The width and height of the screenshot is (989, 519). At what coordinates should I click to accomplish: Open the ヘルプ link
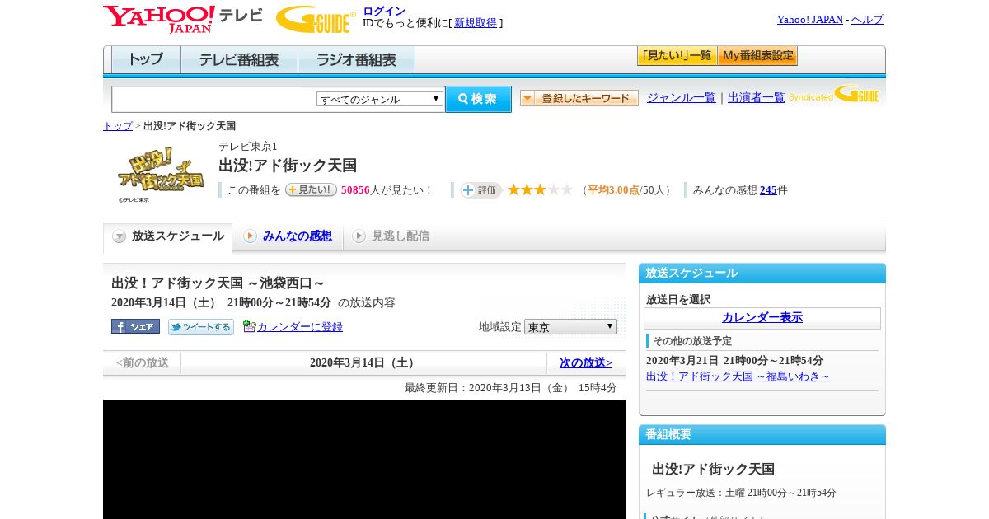click(867, 20)
